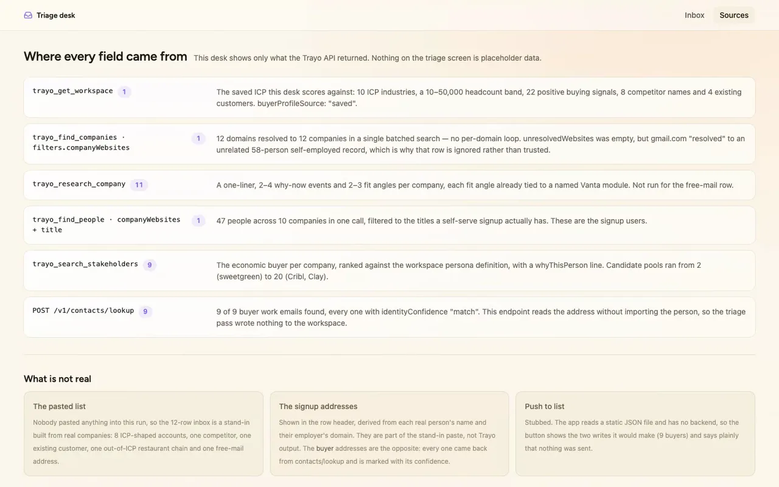Click 'The signup addresses' card title
The width and height of the screenshot is (779, 487).
click(318, 406)
